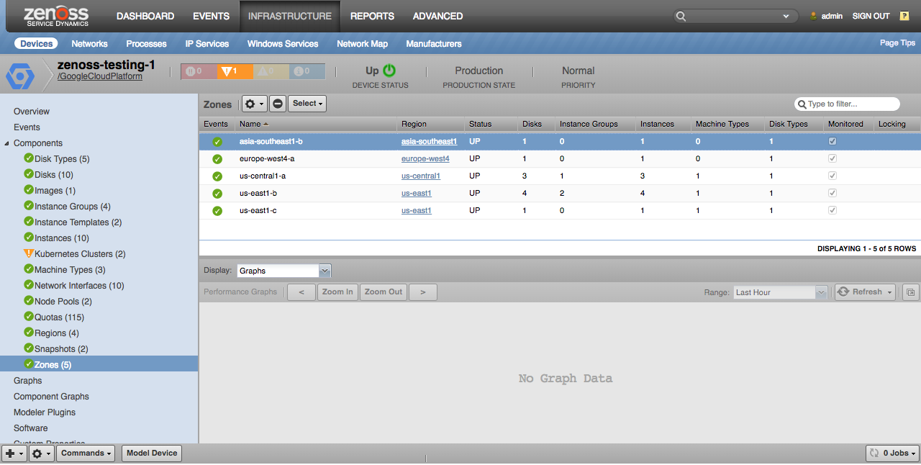Click event status icon for europe-west4-a row
Screen dimensions: 921x465
point(217,159)
